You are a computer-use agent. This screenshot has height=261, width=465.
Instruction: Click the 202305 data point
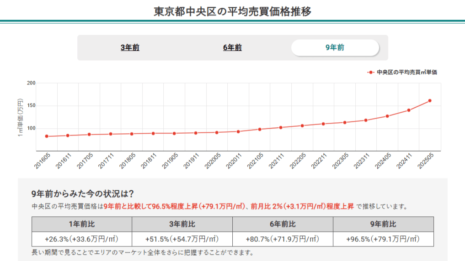(345, 122)
